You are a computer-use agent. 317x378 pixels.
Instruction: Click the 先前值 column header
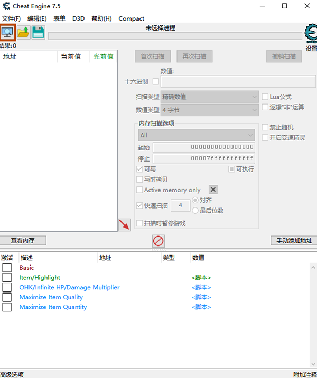[x=104, y=56]
